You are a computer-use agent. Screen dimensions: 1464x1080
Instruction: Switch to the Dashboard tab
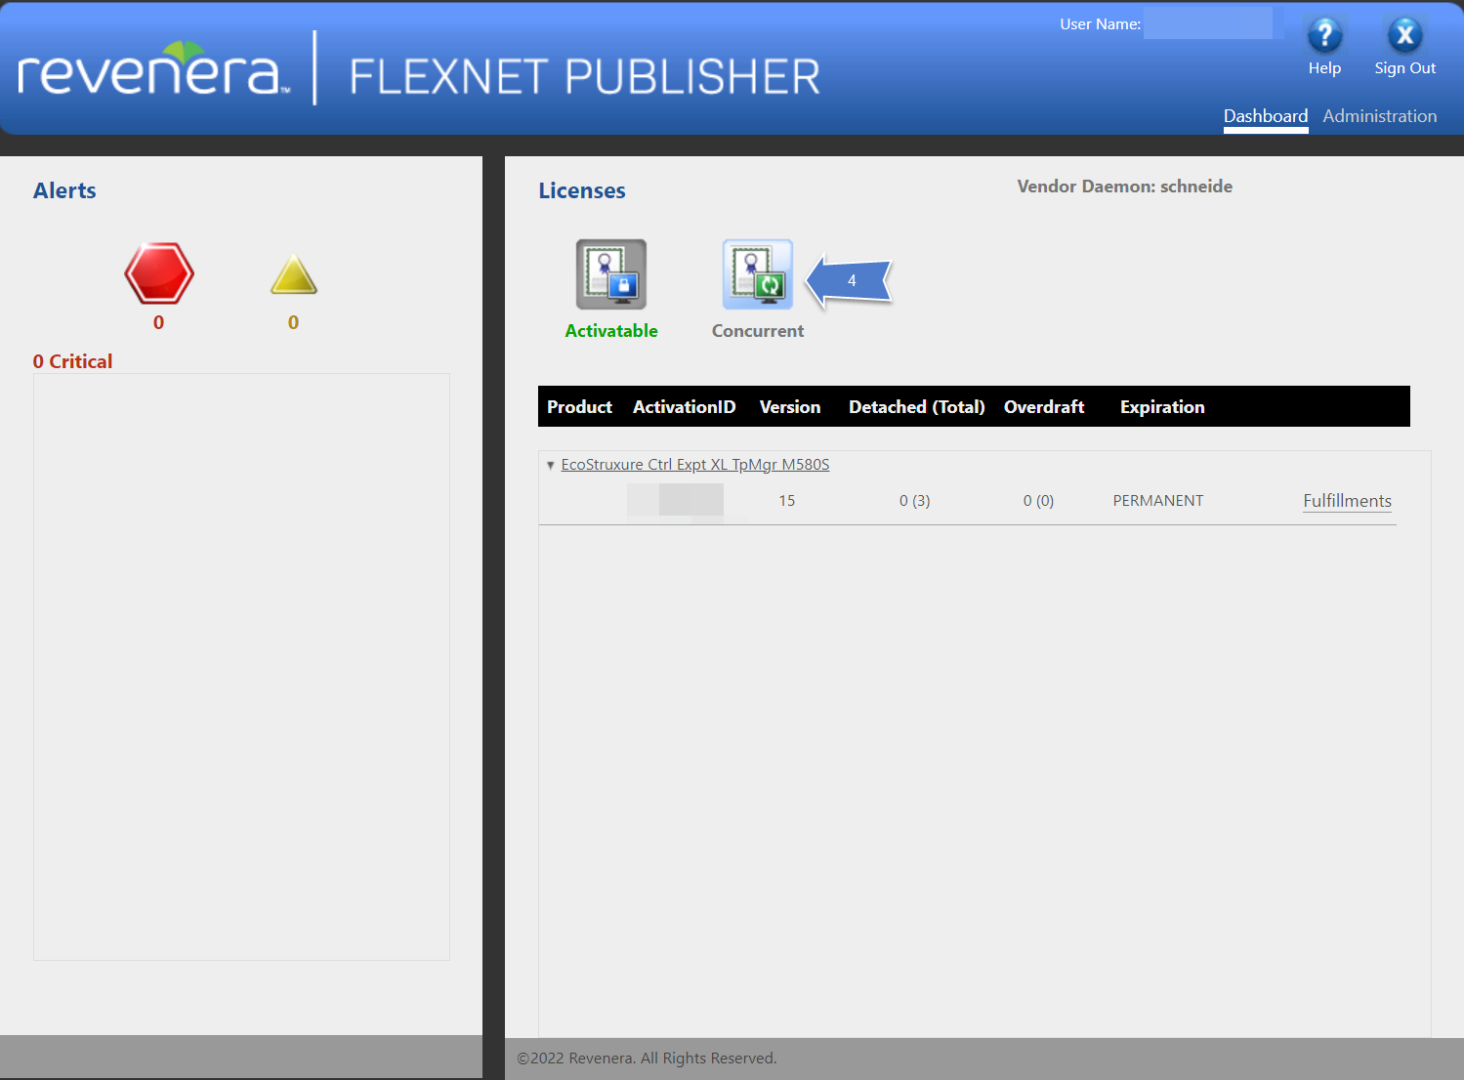[x=1266, y=116]
